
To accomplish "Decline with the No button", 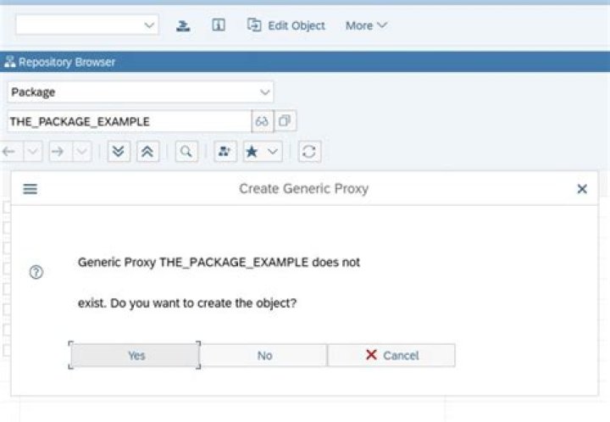I will coord(264,355).
